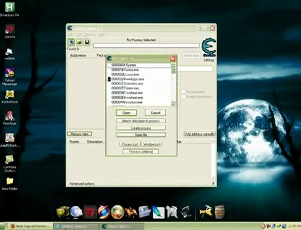301x230 pixels.
Task: Click the save floppy-disk toolbar icon
Action: pyautogui.click(x=87, y=42)
